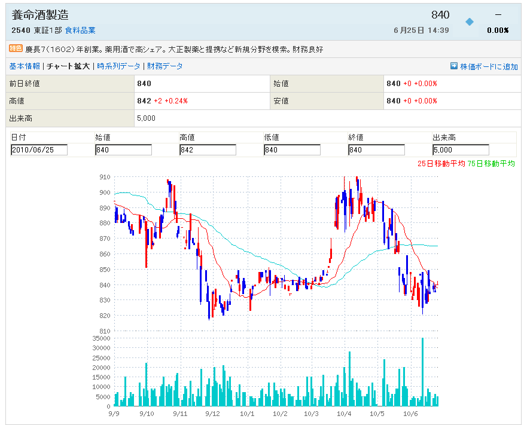Click the 910 price axis label
Screen dimensions: 524x425
[105, 177]
